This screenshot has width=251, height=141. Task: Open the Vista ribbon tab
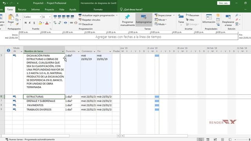(62, 9)
